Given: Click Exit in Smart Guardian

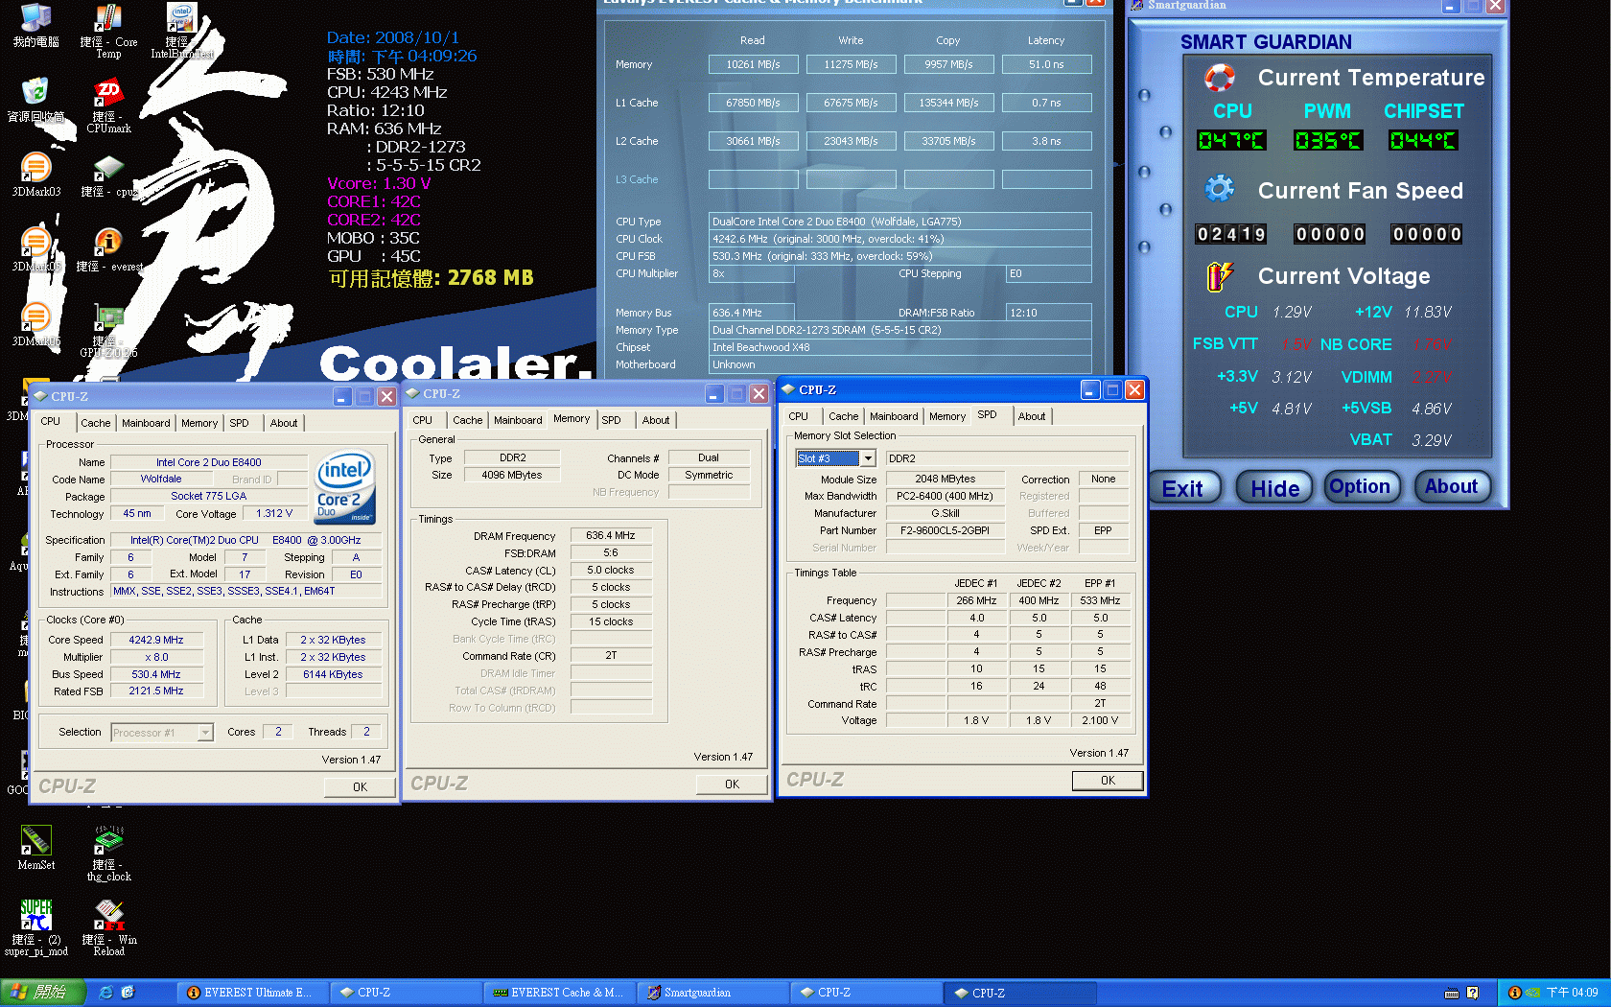Looking at the screenshot, I should [1182, 488].
